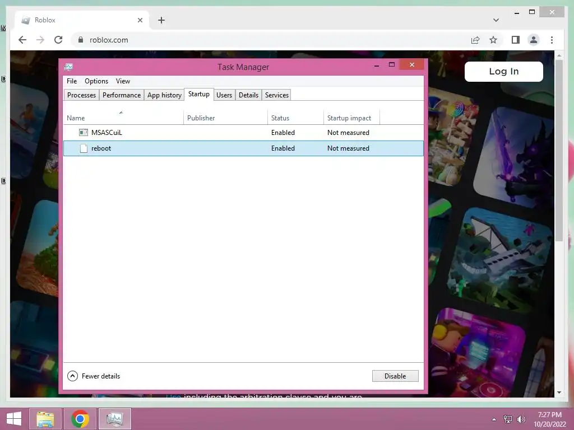
Task: Open the volume tray icon
Action: [521, 419]
